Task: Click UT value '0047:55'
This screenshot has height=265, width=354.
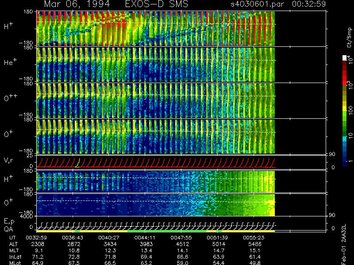Action: (181, 238)
